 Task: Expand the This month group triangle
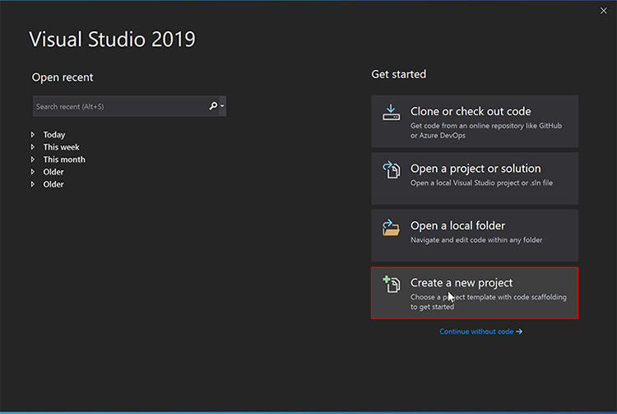33,160
